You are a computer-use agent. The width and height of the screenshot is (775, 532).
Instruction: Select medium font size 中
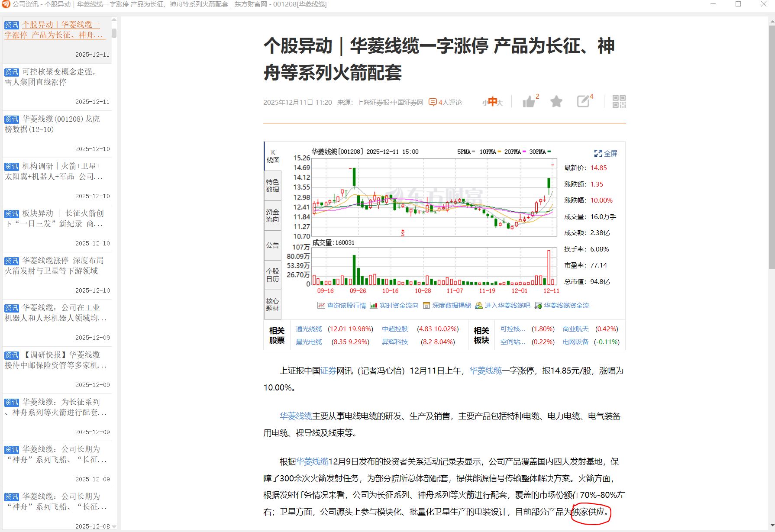pos(492,102)
